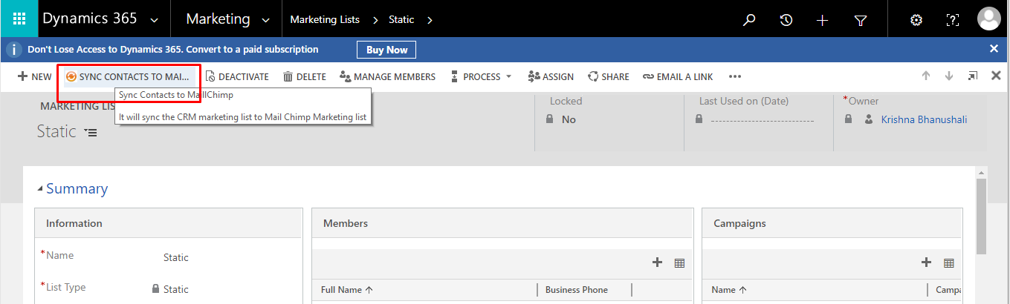Open Campaigns grid view icon
The image size is (1010, 304).
(x=948, y=262)
